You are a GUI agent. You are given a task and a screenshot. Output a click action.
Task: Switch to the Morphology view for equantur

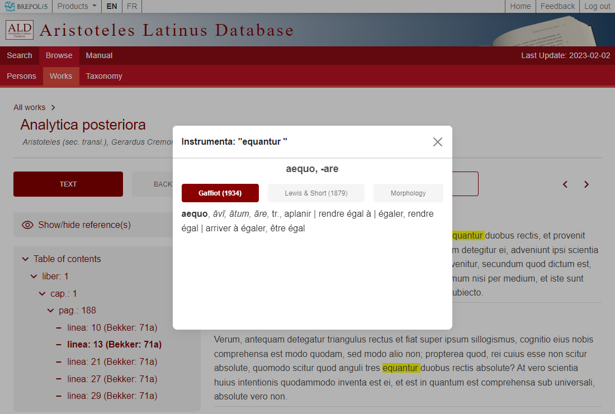click(408, 193)
